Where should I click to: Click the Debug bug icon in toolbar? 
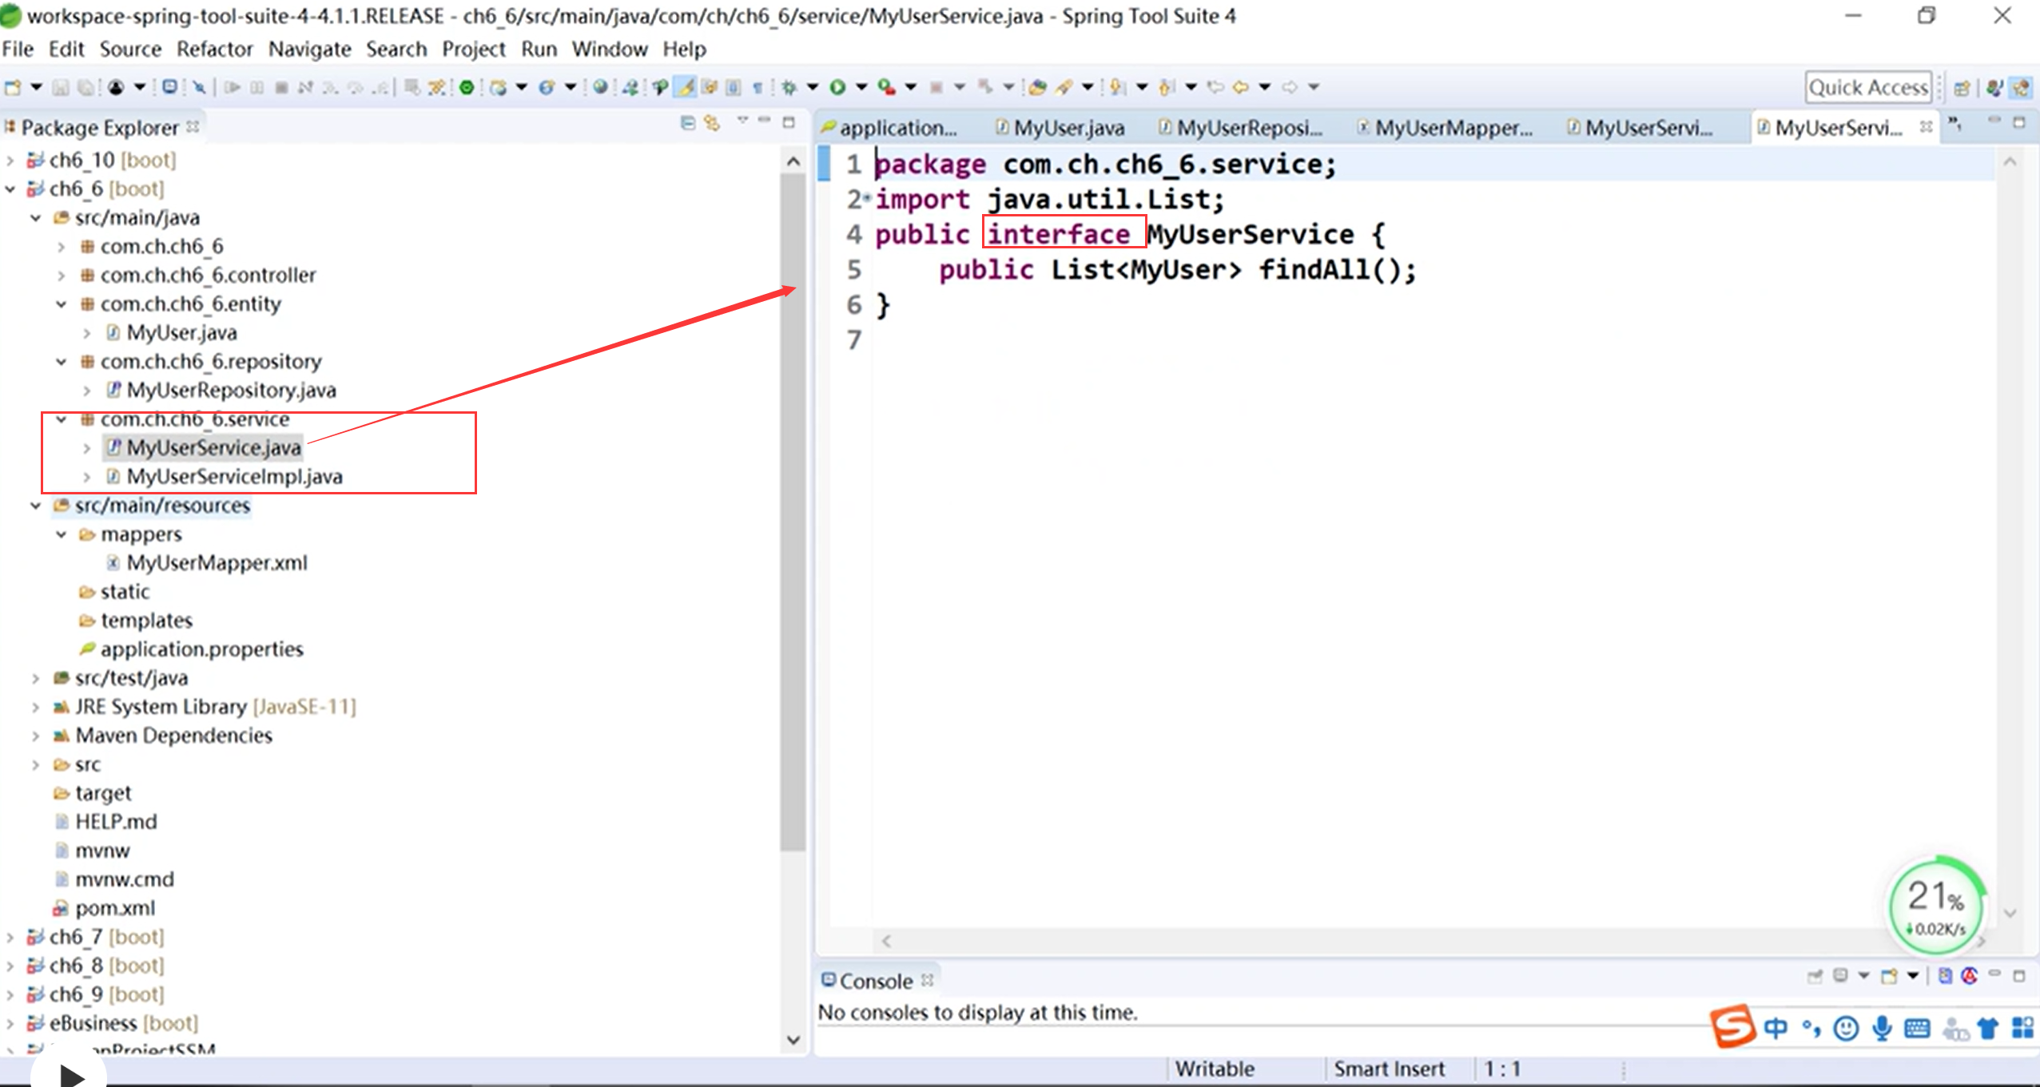pos(789,87)
